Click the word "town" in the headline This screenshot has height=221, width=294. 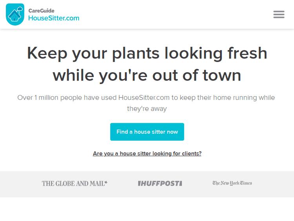coord(222,75)
